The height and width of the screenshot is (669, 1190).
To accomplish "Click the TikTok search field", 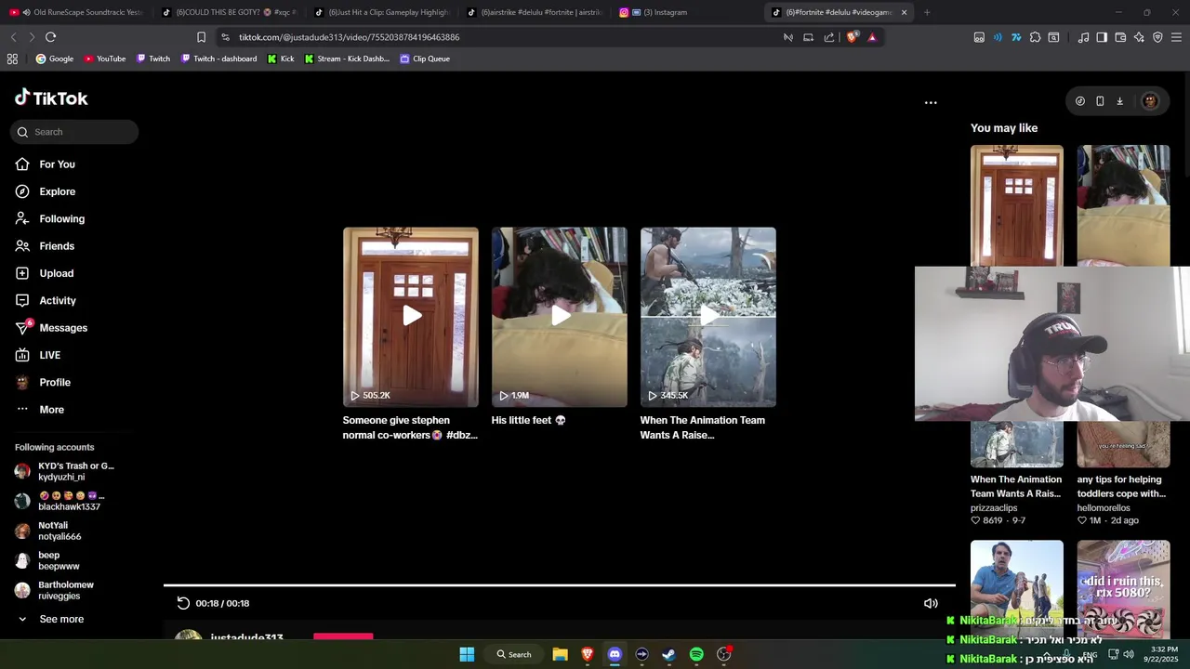I will point(74,132).
